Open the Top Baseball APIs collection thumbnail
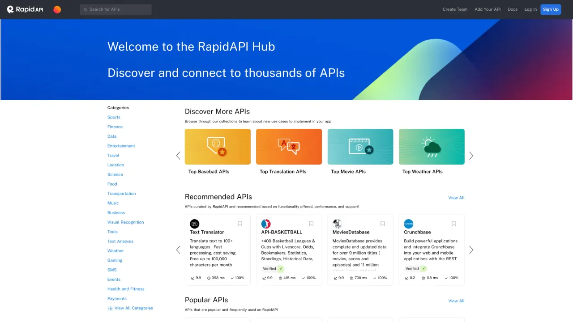Image resolution: width=573 pixels, height=322 pixels. [218, 147]
